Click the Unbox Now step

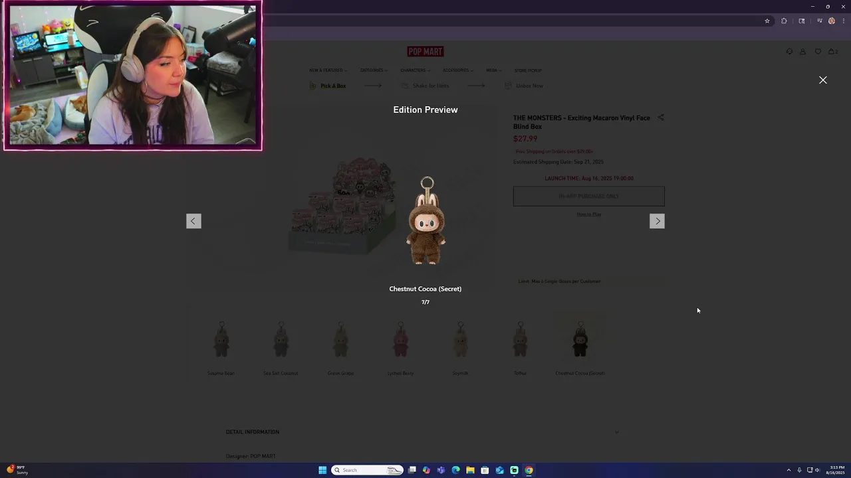524,86
